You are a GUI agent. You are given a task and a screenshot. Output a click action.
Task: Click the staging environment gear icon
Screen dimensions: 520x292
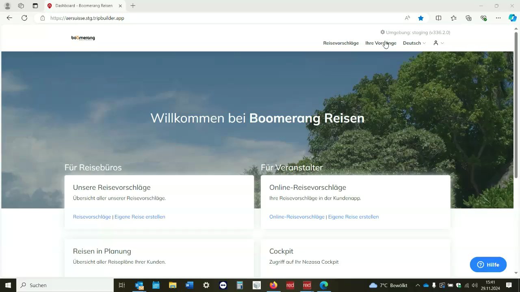coord(382,32)
